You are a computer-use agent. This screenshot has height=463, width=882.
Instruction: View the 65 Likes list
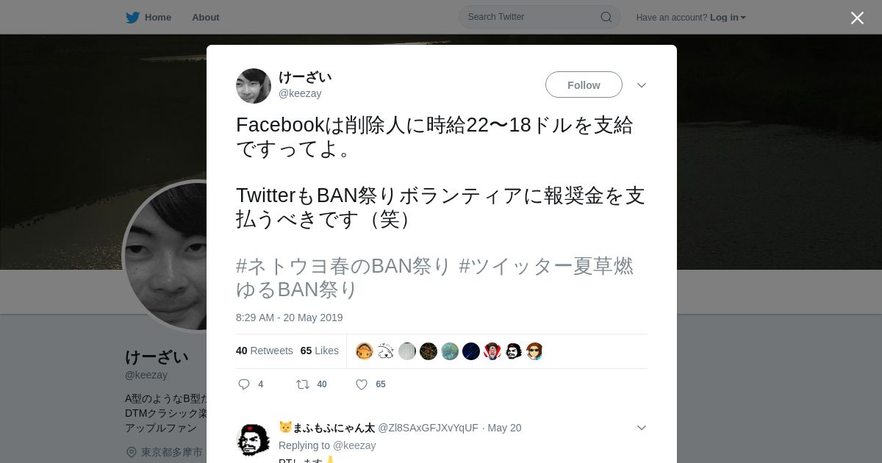pyautogui.click(x=320, y=351)
